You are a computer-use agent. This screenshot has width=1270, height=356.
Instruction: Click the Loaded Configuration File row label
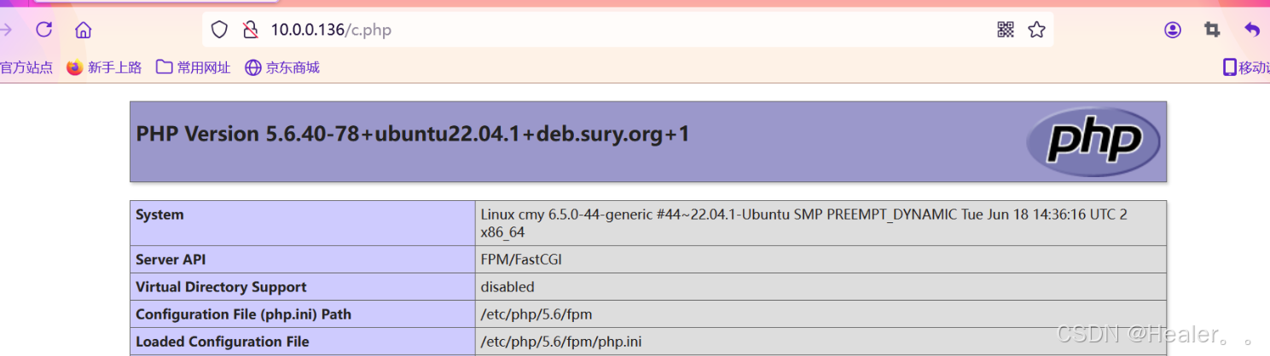click(223, 342)
